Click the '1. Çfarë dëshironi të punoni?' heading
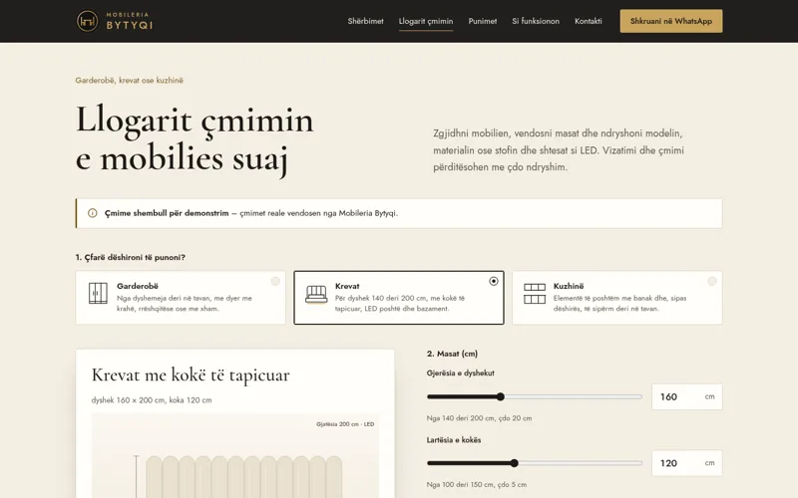 131,257
